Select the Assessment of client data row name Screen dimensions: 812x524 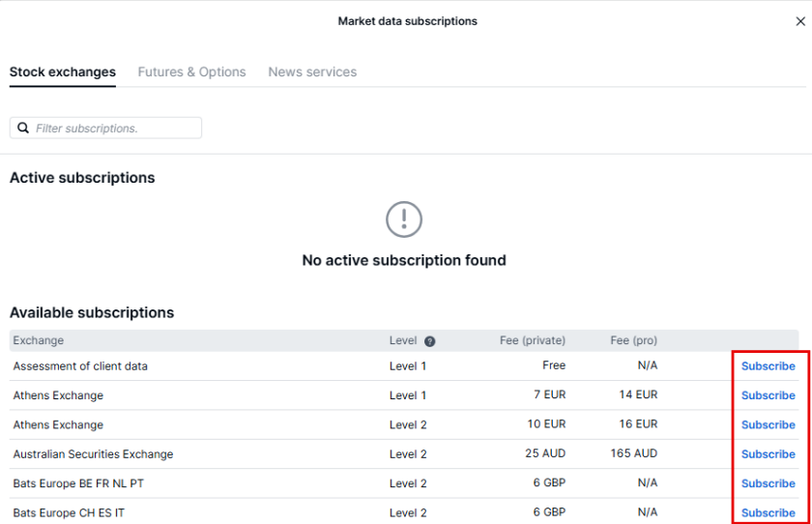[x=80, y=366]
